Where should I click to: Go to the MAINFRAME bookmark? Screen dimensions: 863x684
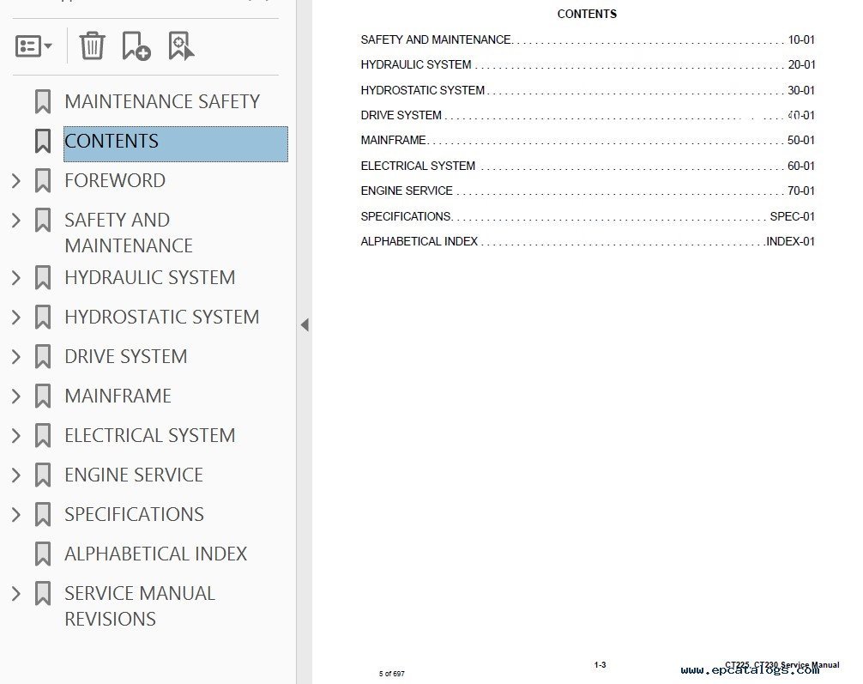[x=118, y=396]
